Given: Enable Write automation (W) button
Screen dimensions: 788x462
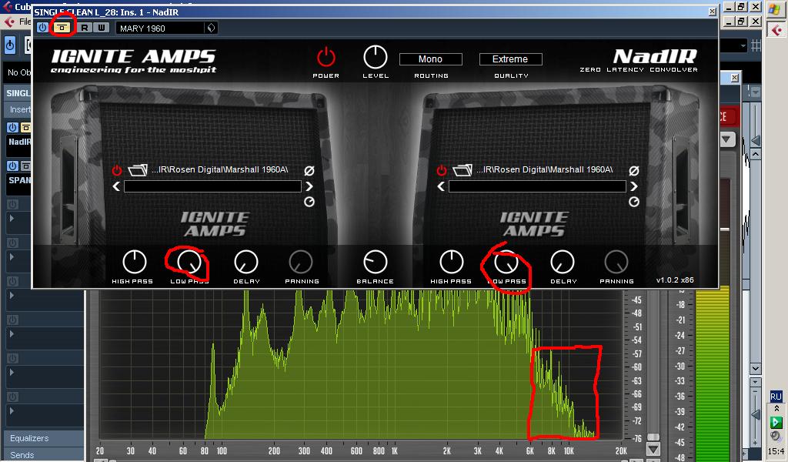Looking at the screenshot, I should [102, 28].
